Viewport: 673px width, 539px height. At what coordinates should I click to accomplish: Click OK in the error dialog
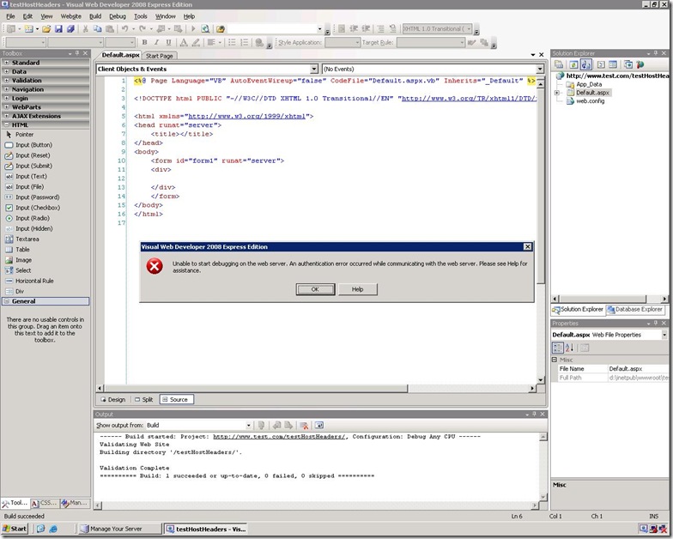pos(315,289)
